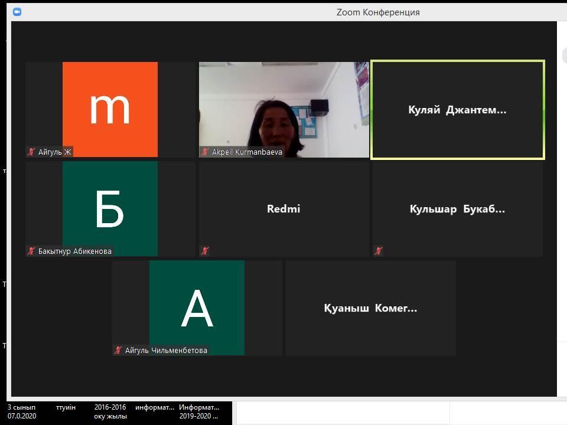Select the "Б" avatar of Бакытнур Абикенова

click(109, 208)
